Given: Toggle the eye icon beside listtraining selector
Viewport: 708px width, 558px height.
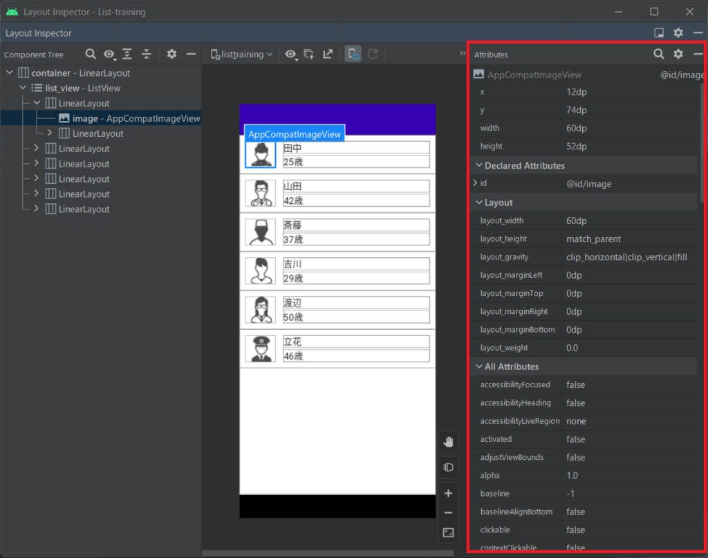Looking at the screenshot, I should [x=291, y=54].
